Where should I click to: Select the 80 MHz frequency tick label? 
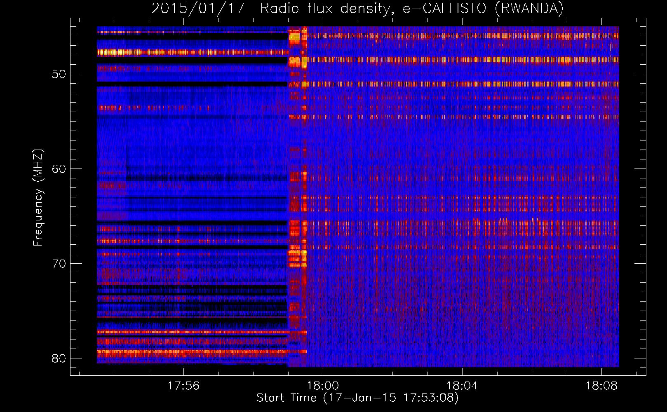click(59, 358)
